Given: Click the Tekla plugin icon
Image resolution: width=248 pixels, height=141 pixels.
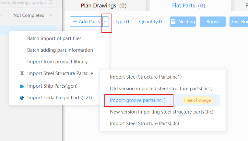Looking at the screenshot, I should (x=22, y=98).
